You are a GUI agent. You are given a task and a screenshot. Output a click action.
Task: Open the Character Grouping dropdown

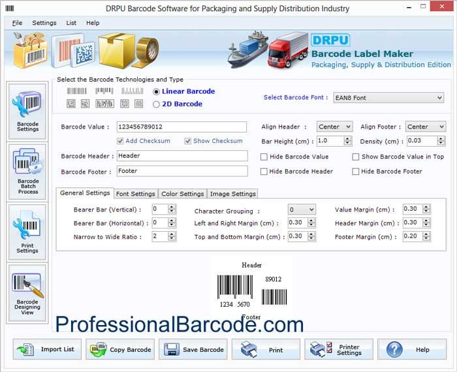(302, 209)
